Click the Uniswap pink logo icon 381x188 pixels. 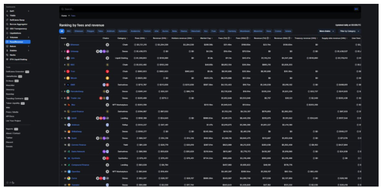[68, 51]
